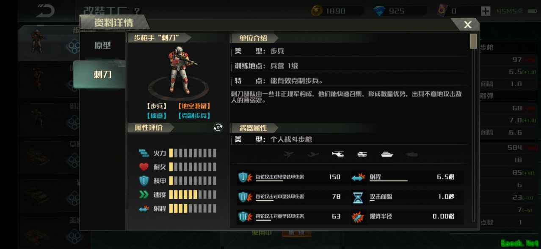
Task: Close the 资料详情 dialog
Action: click(467, 25)
